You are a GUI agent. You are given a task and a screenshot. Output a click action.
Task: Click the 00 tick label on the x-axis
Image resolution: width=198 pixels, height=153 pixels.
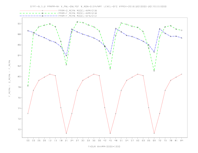28,140
